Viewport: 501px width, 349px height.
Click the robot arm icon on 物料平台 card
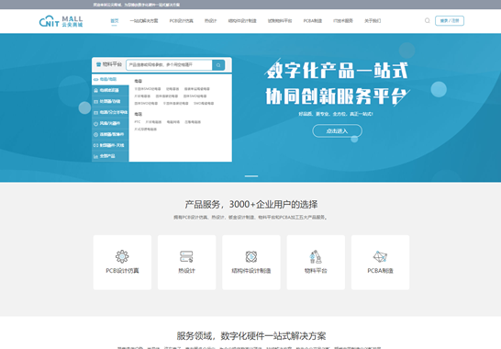tap(316, 256)
